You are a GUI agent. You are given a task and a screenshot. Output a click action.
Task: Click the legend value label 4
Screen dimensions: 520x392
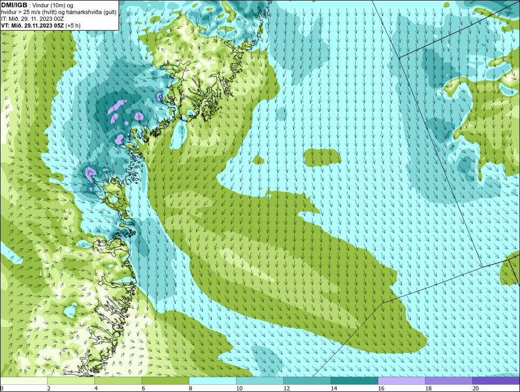tap(96, 388)
